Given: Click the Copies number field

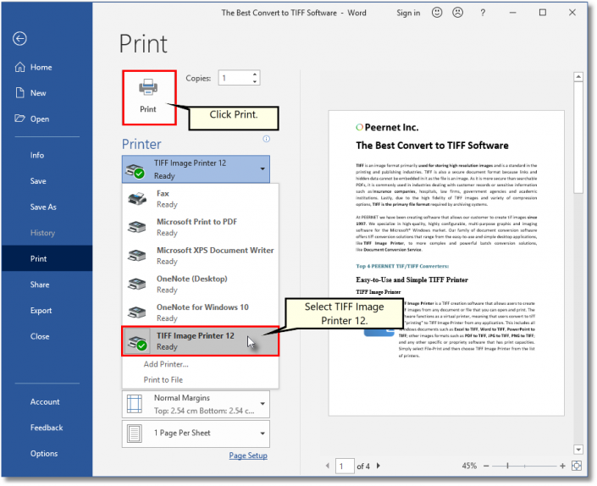Looking at the screenshot, I should point(235,78).
